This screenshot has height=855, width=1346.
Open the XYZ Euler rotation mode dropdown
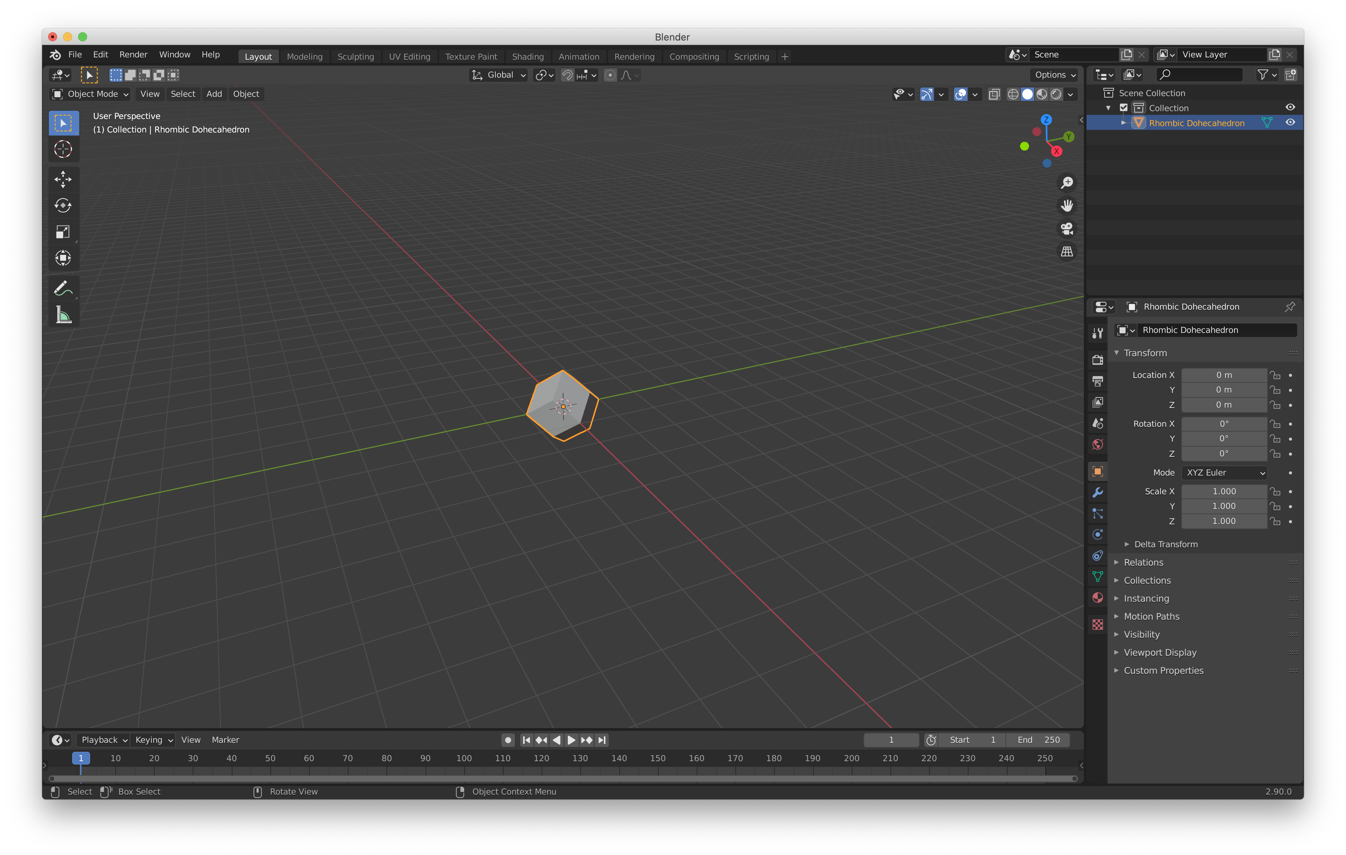(1224, 473)
